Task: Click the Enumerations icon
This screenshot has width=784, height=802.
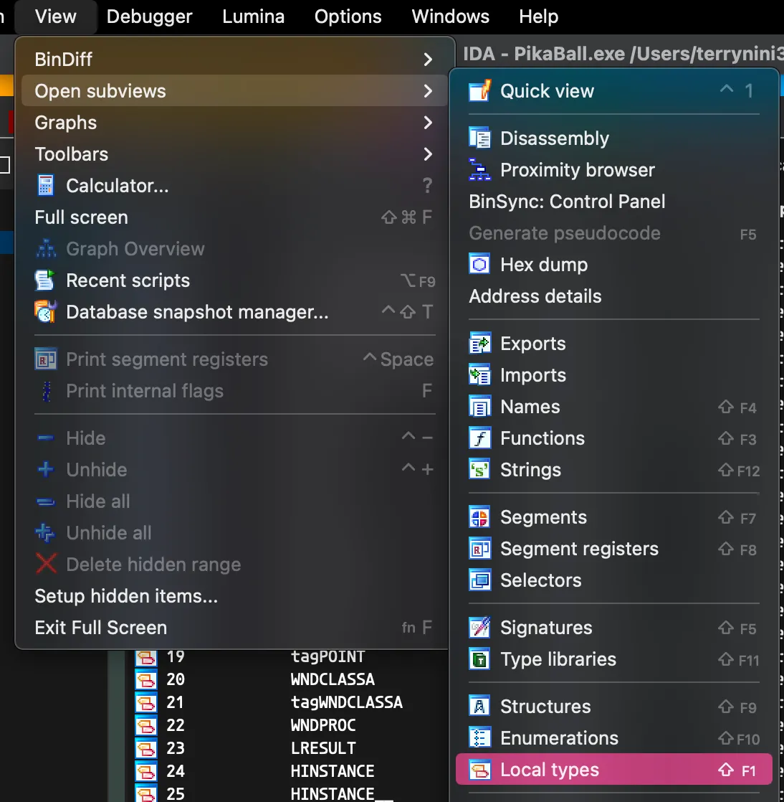Action: coord(480,738)
